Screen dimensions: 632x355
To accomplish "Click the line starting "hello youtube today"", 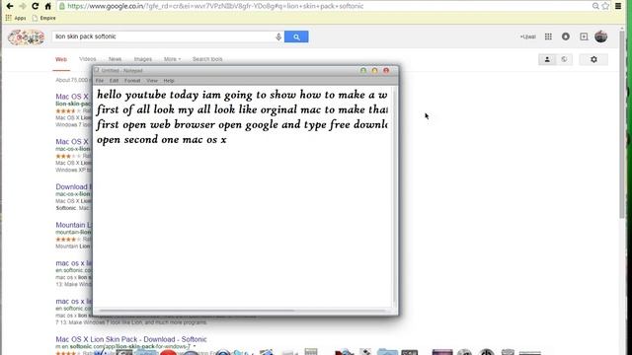I will click(242, 95).
